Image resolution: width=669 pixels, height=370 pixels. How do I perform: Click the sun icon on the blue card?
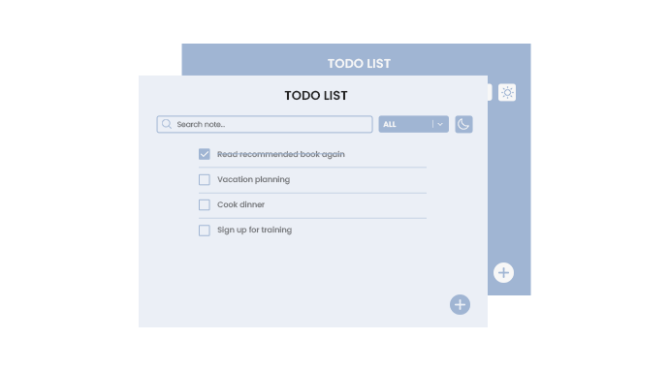(507, 93)
